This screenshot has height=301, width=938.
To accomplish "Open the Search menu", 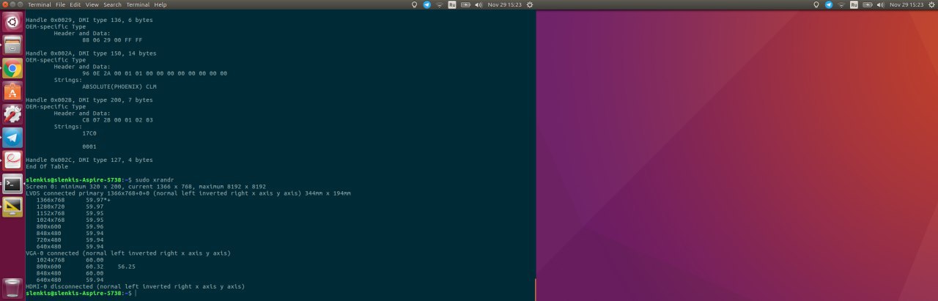I will pyautogui.click(x=113, y=4).
